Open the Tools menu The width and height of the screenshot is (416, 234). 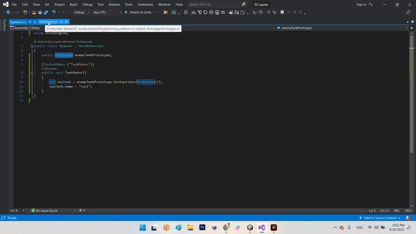pyautogui.click(x=129, y=5)
